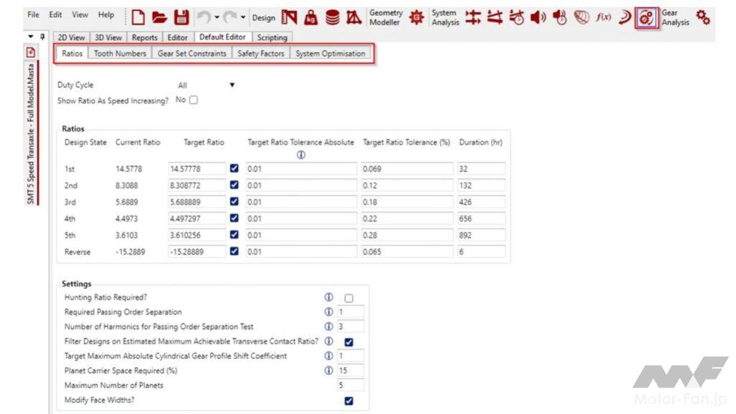Open the highlighted gear optimisation tool icon
Viewport: 736px width, 414px height.
(646, 17)
